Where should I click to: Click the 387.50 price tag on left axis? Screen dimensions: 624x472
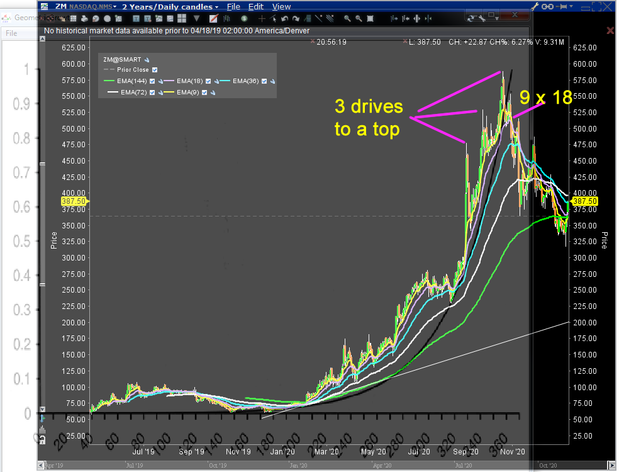tap(74, 201)
